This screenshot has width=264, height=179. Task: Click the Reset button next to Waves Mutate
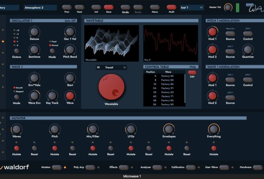click(x=34, y=148)
